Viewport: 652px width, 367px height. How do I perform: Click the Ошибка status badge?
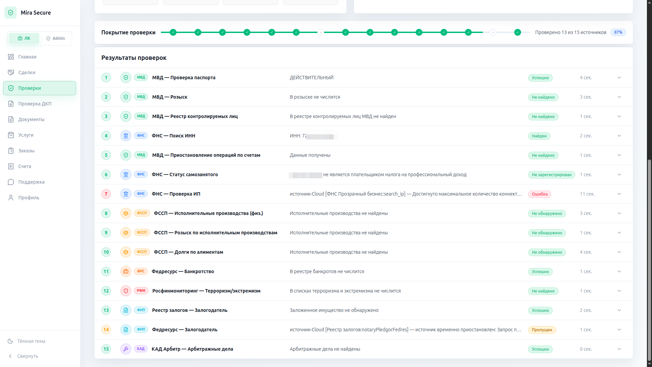[x=539, y=194]
